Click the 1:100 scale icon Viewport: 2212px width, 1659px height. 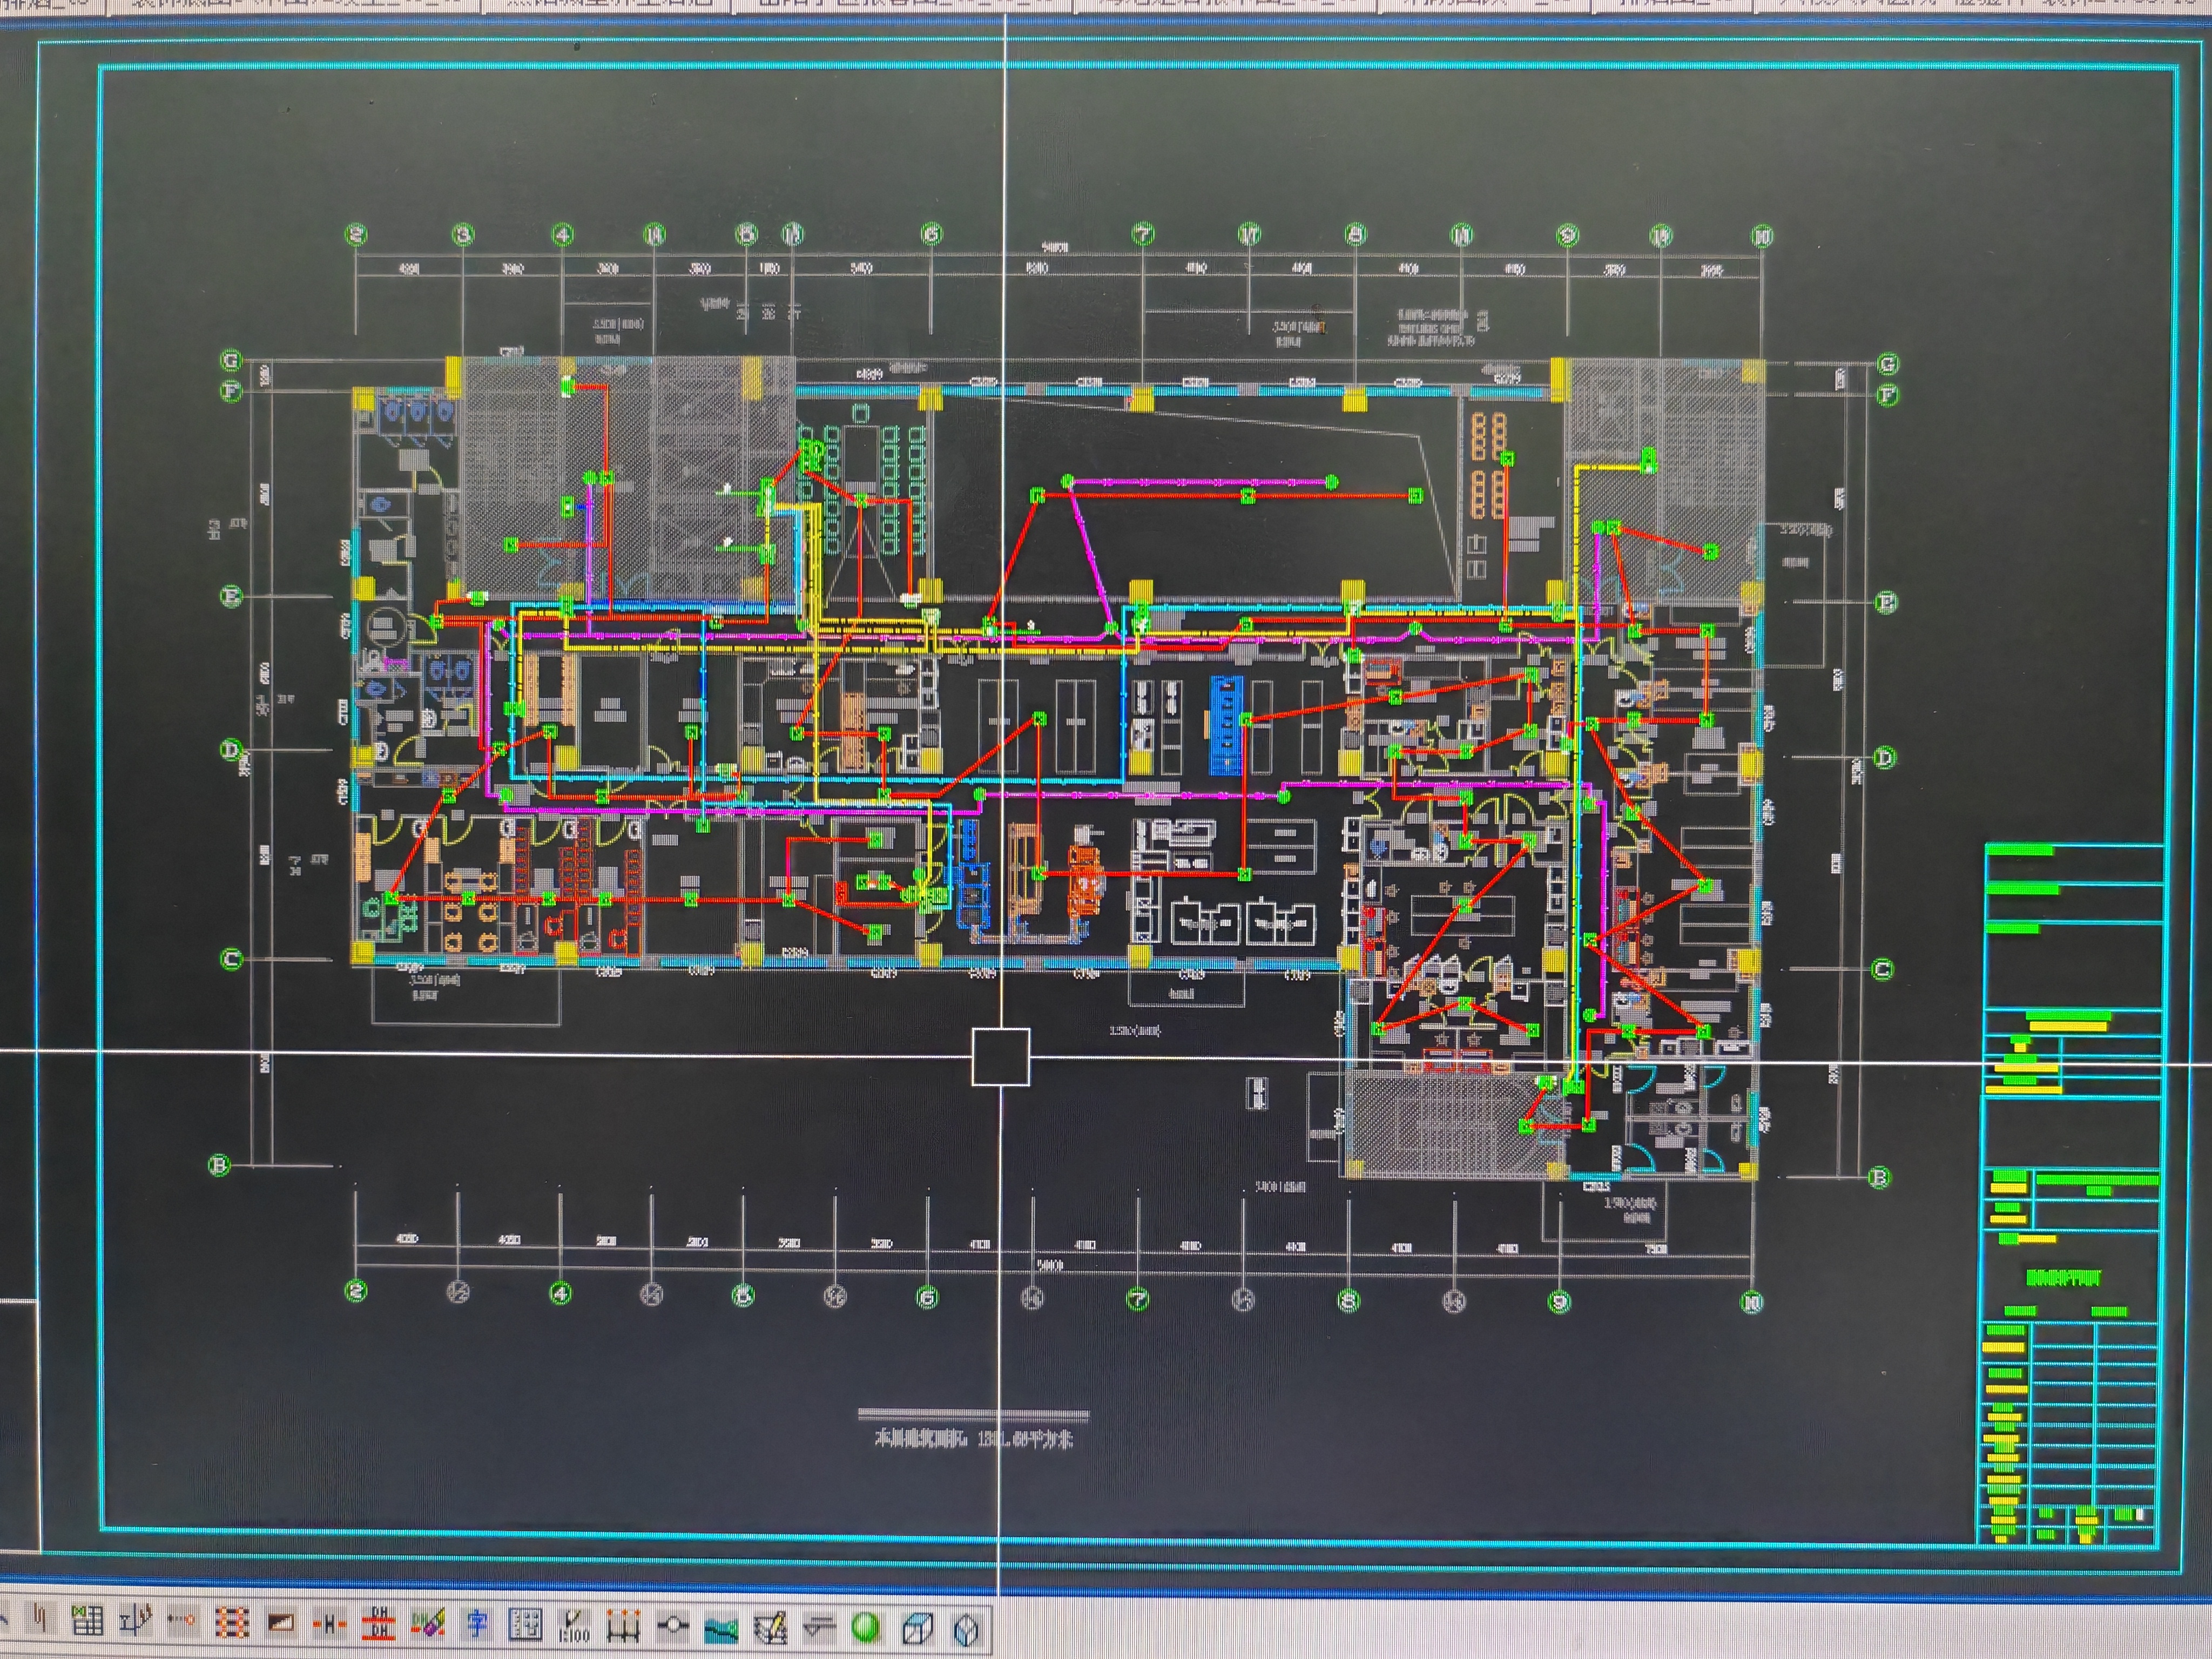pos(574,1627)
